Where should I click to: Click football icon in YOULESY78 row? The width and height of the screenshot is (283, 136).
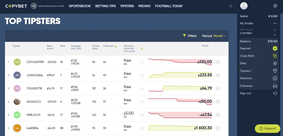click(218, 88)
